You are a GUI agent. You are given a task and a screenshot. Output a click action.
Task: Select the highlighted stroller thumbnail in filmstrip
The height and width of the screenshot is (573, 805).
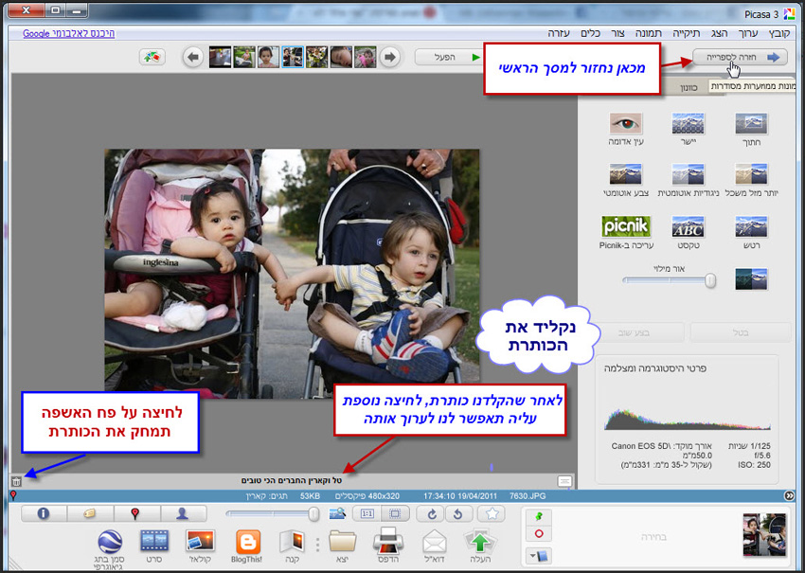[293, 57]
